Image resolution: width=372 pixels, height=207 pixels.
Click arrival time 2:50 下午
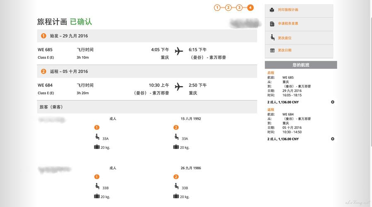198,85
